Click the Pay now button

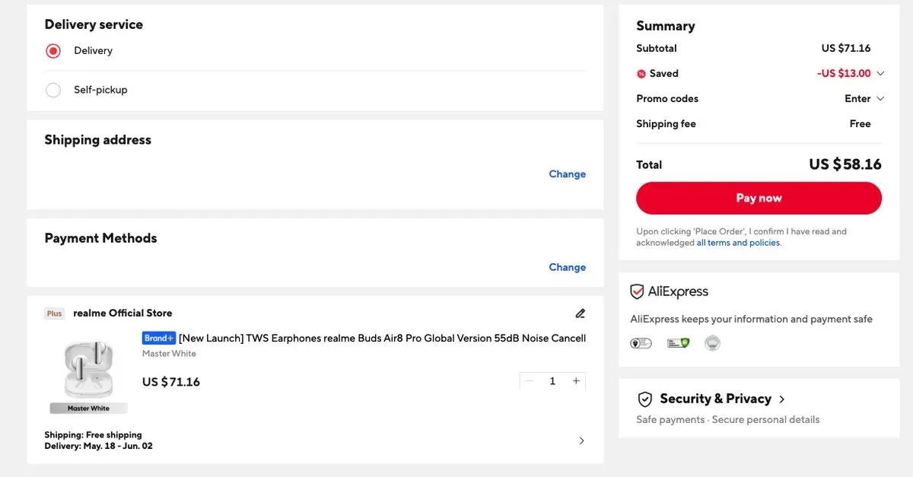click(x=759, y=198)
